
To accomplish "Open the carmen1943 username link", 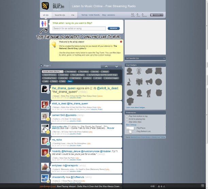I will (58, 115).
